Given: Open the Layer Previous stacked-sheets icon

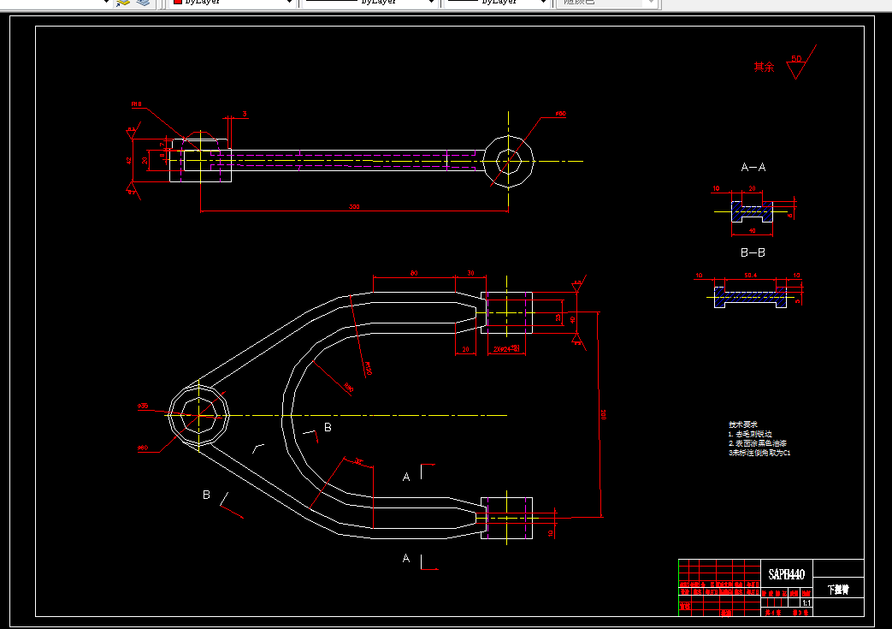Looking at the screenshot, I should (143, 3).
